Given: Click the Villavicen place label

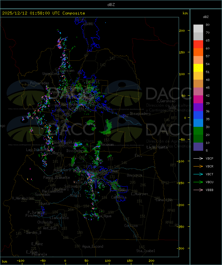Looking at the screenshot, I should pyautogui.click(x=65, y=70).
